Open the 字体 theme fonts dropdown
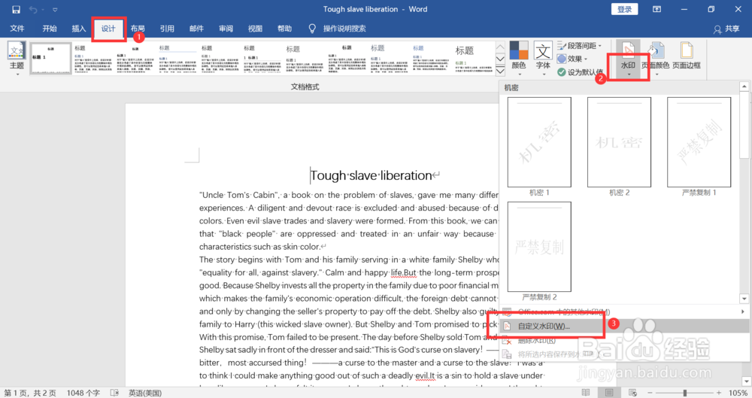Viewport: 752px width, 398px height. pos(543,59)
